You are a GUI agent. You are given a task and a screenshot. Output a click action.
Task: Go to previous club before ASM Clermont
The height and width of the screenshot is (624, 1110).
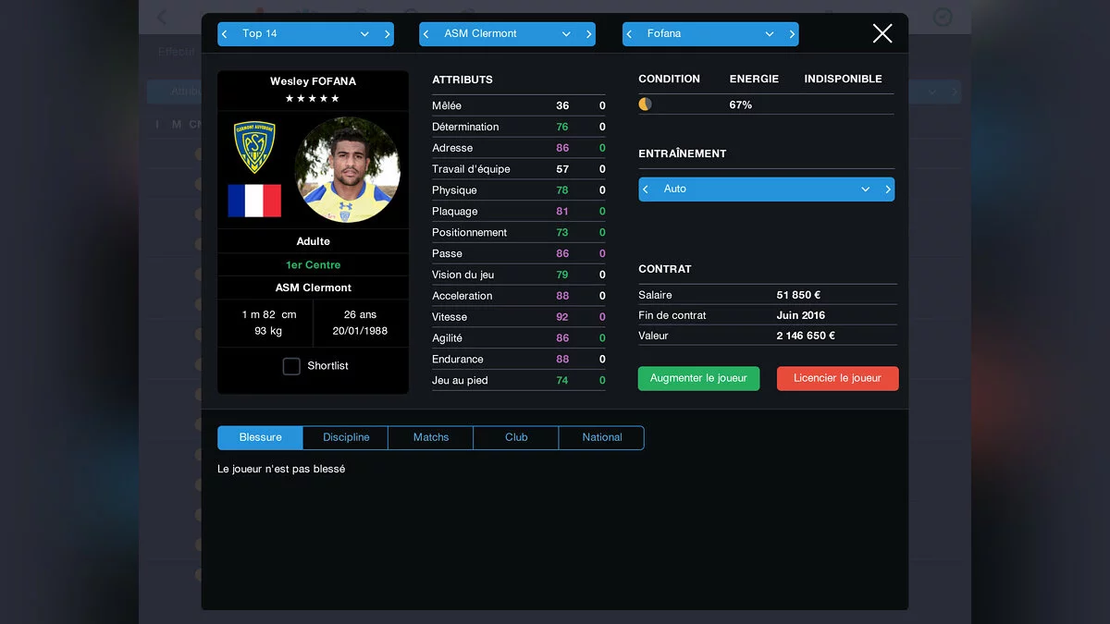[x=426, y=34]
